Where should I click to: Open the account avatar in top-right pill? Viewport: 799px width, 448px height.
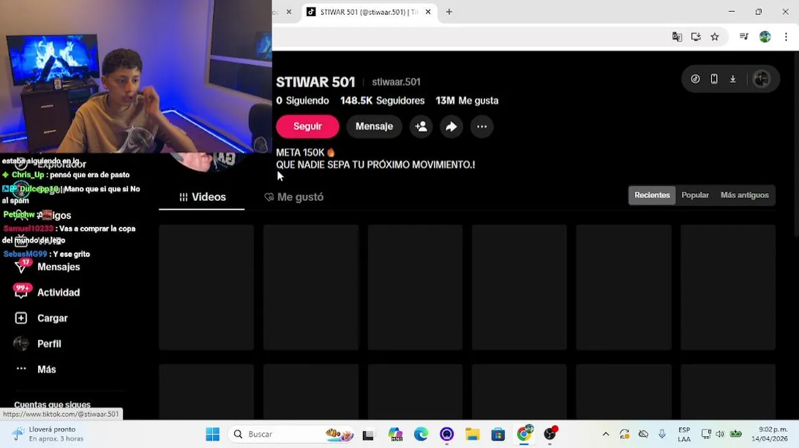click(x=762, y=79)
